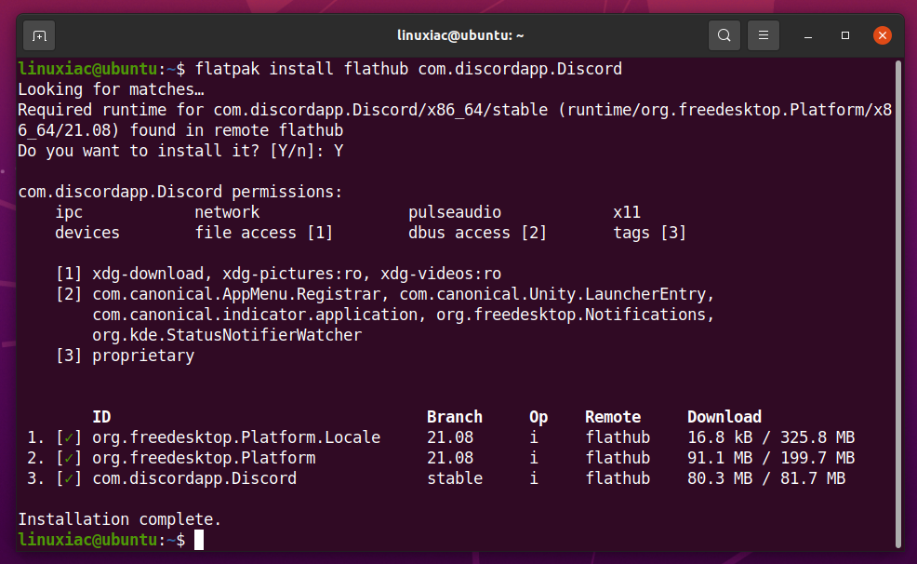Viewport: 917px width, 564px height.
Task: Open a new terminal tab
Action: (39, 35)
